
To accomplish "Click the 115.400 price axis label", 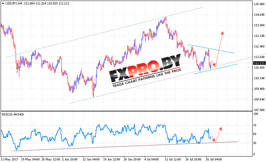I will pos(259,4).
